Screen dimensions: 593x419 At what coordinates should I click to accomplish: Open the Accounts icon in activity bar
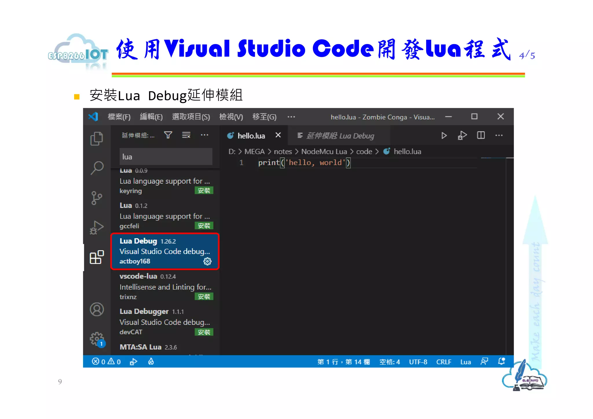click(x=97, y=309)
